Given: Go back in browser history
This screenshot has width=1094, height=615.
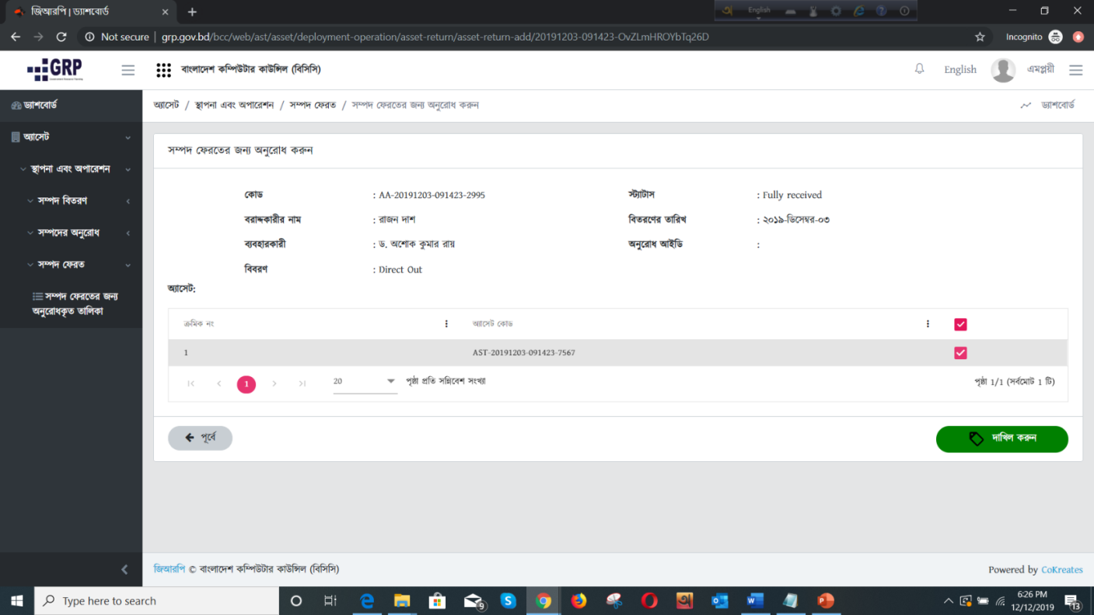Looking at the screenshot, I should click(x=16, y=37).
